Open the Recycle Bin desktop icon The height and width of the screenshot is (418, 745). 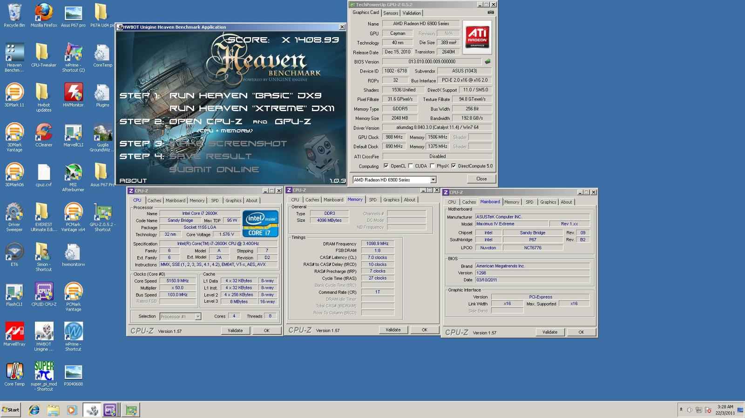pos(14,15)
